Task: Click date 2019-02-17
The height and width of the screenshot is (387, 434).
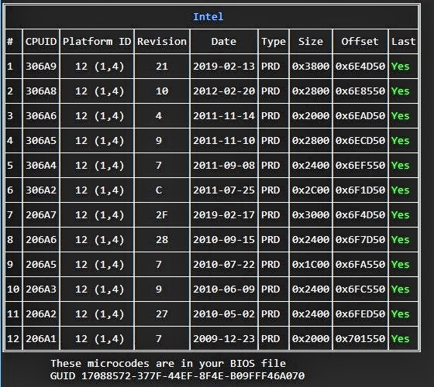Action: [x=224, y=215]
